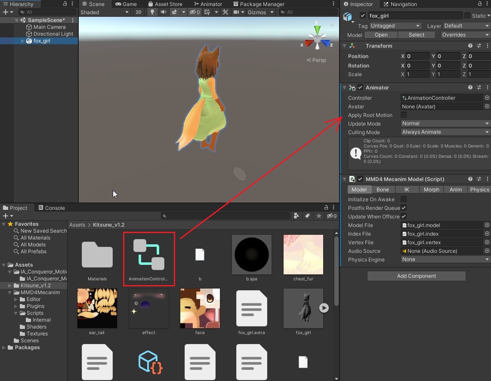Switch to the Game tab

coord(126,4)
